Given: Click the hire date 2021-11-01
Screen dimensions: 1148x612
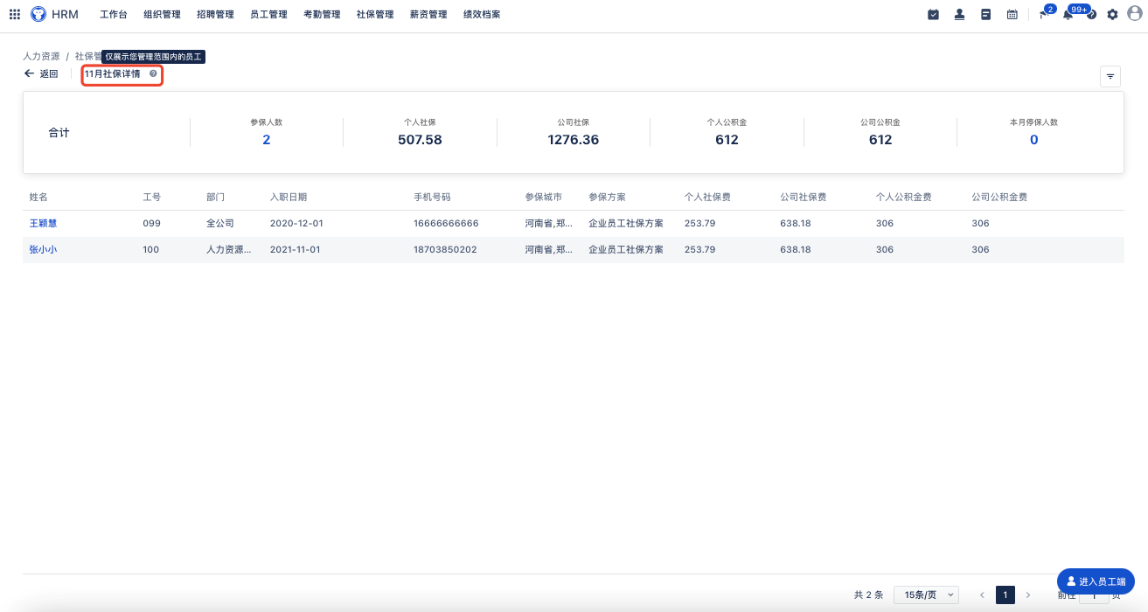Looking at the screenshot, I should (296, 249).
